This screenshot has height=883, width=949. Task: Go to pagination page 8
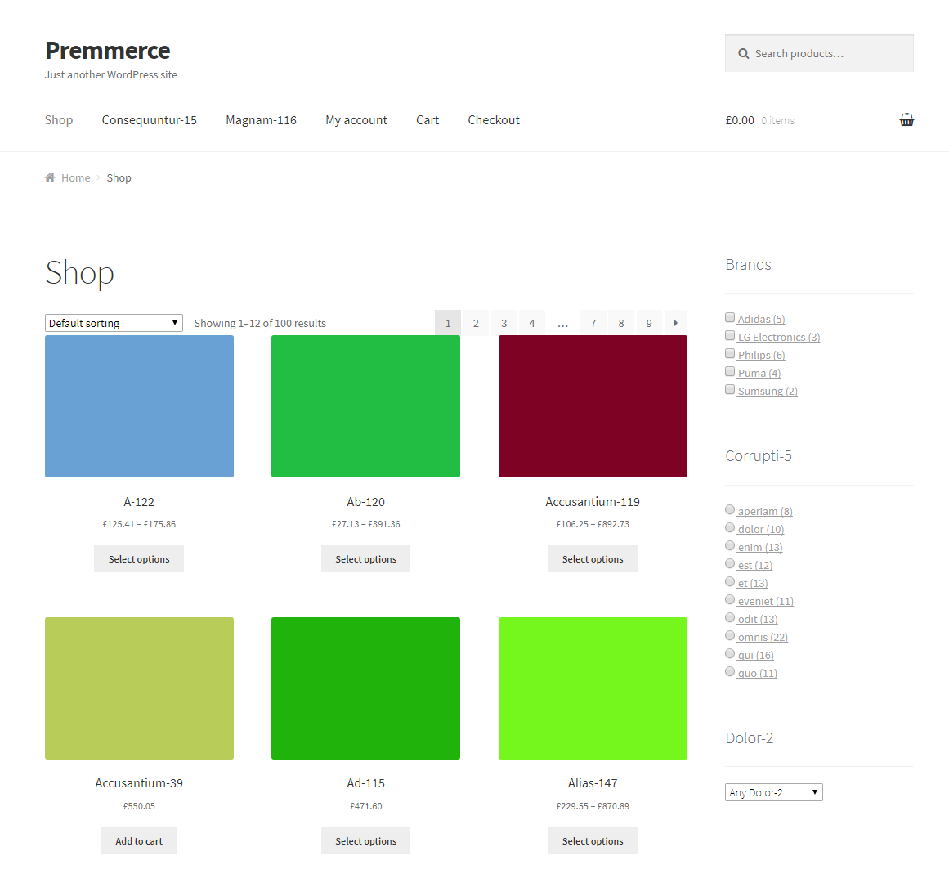pyautogui.click(x=621, y=323)
